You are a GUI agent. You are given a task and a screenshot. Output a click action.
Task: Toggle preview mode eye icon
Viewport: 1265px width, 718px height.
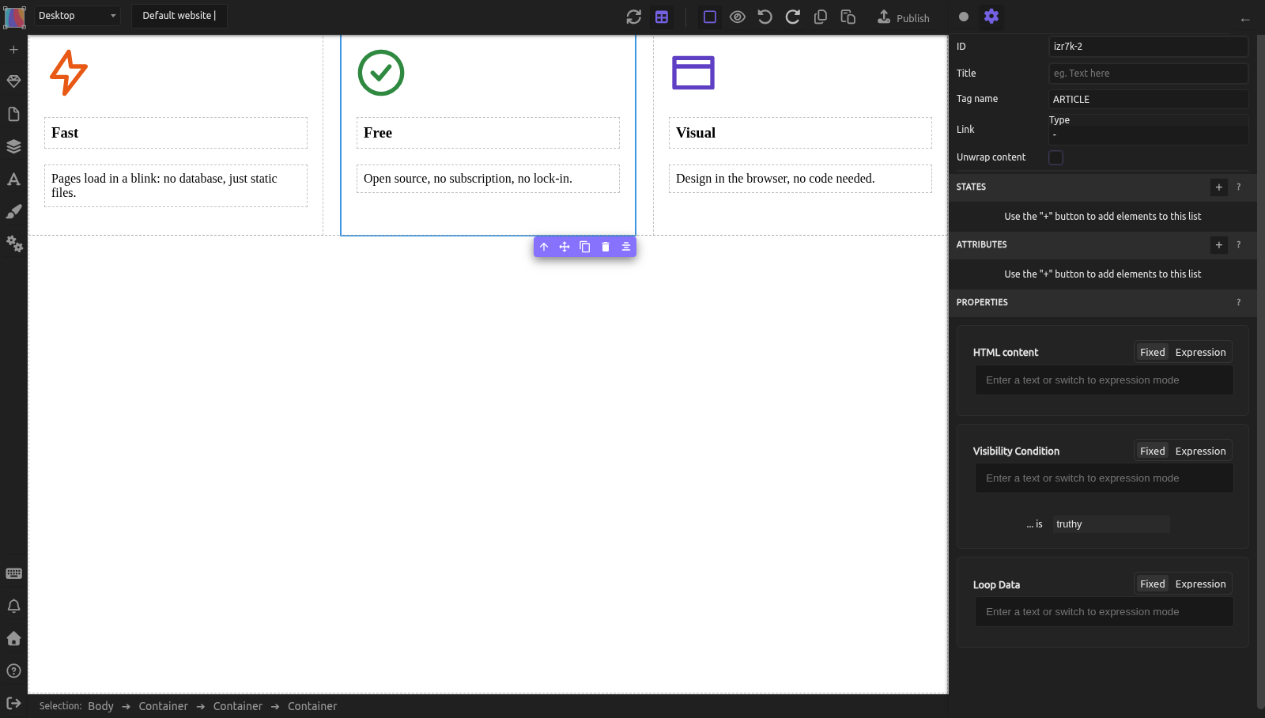pos(737,17)
